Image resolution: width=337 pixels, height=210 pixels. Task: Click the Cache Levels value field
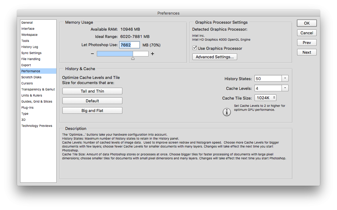click(x=268, y=88)
